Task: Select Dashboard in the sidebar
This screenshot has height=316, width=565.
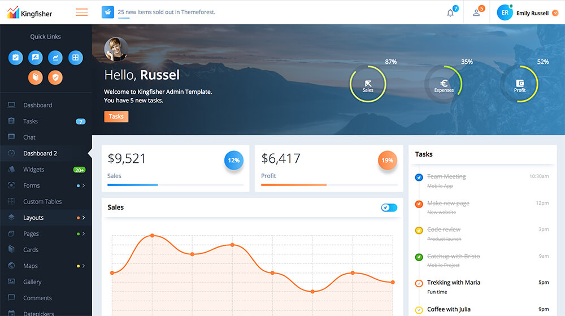Action: coord(37,105)
